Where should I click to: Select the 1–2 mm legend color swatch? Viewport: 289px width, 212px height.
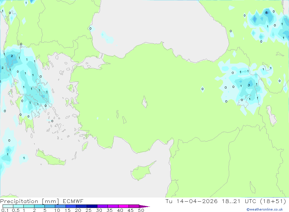coord(29,206)
